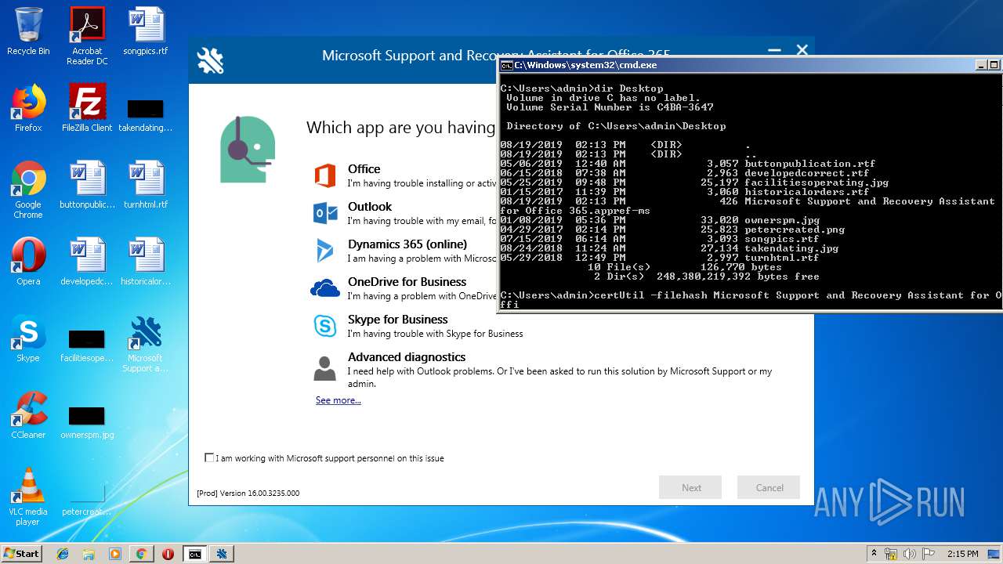Choose the Outlook app icon

point(325,213)
